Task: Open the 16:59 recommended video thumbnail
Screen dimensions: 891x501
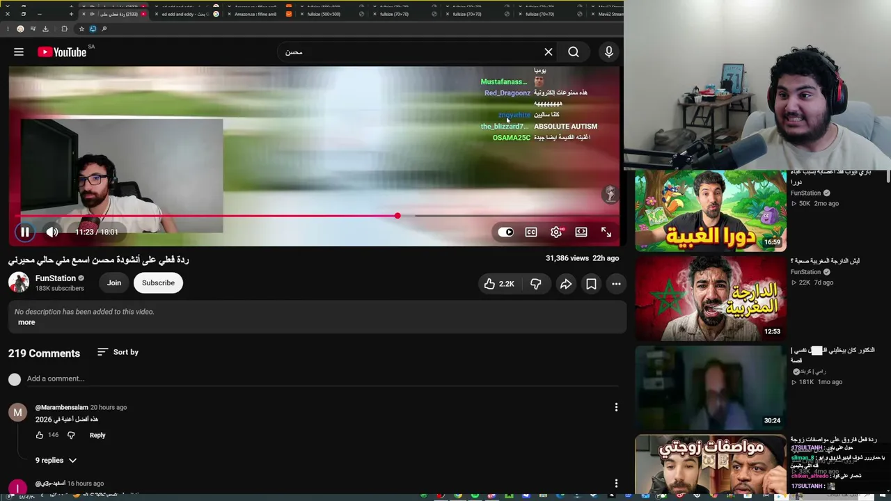Action: tap(711, 211)
